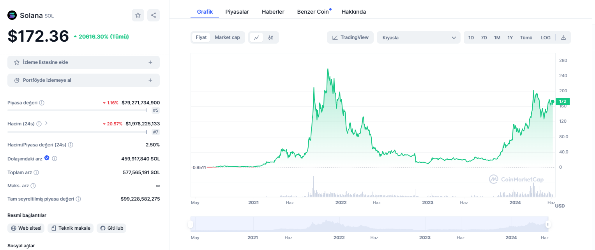Click İzleme listesine ekle button
This screenshot has height=250, width=595.
[x=83, y=62]
